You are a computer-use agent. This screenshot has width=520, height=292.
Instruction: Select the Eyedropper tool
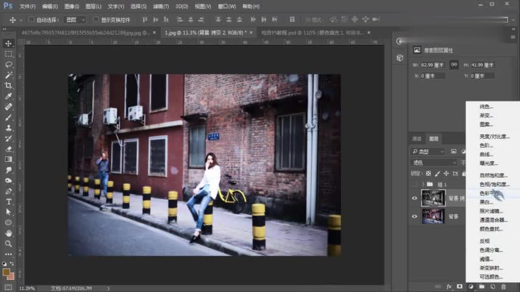point(9,96)
